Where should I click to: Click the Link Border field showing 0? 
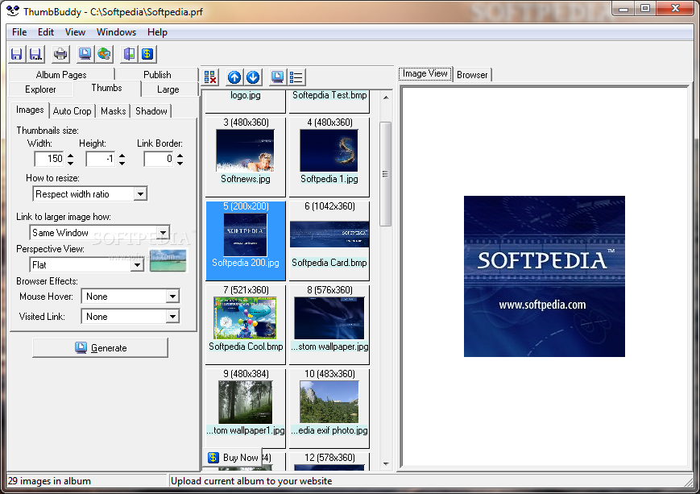coord(159,159)
